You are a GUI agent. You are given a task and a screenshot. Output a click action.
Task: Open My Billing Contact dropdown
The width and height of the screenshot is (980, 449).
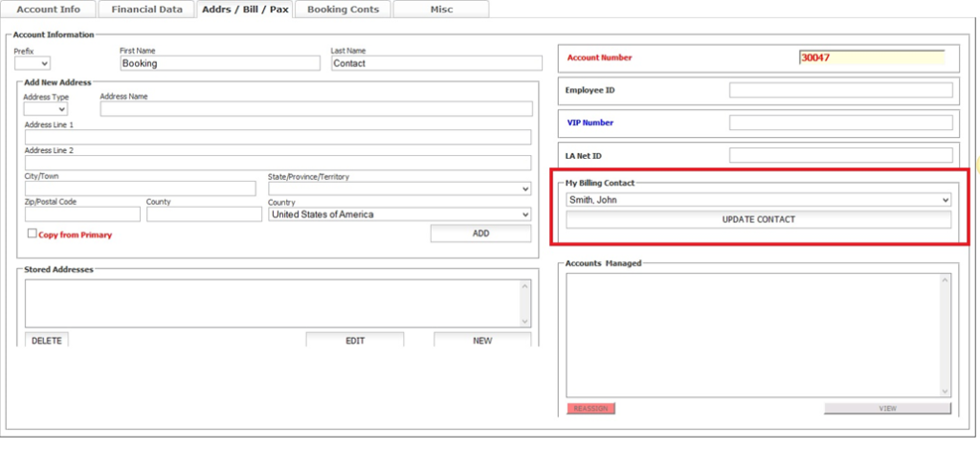758,200
